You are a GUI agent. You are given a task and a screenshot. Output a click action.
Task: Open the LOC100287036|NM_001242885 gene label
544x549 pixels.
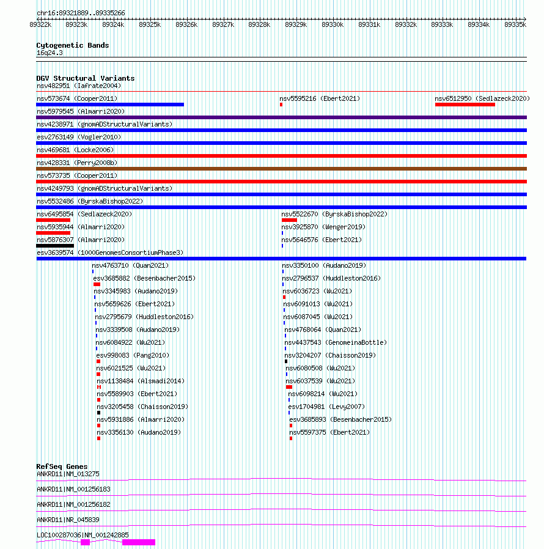coord(83,535)
